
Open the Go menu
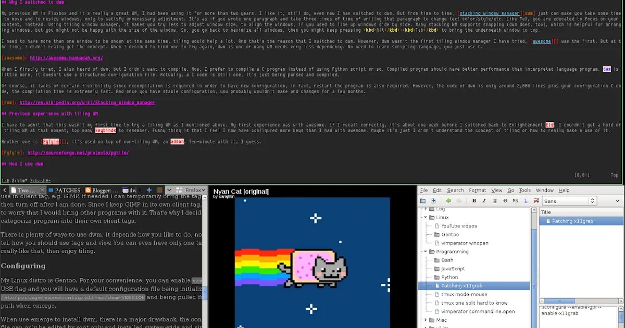tap(511, 191)
